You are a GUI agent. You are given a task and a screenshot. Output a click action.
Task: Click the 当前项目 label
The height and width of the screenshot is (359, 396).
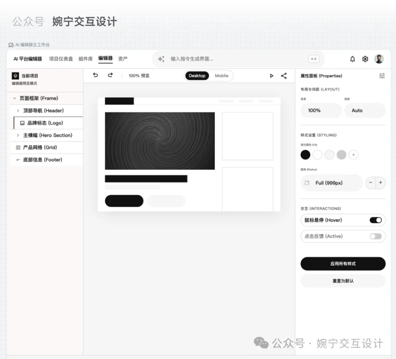tap(30, 76)
